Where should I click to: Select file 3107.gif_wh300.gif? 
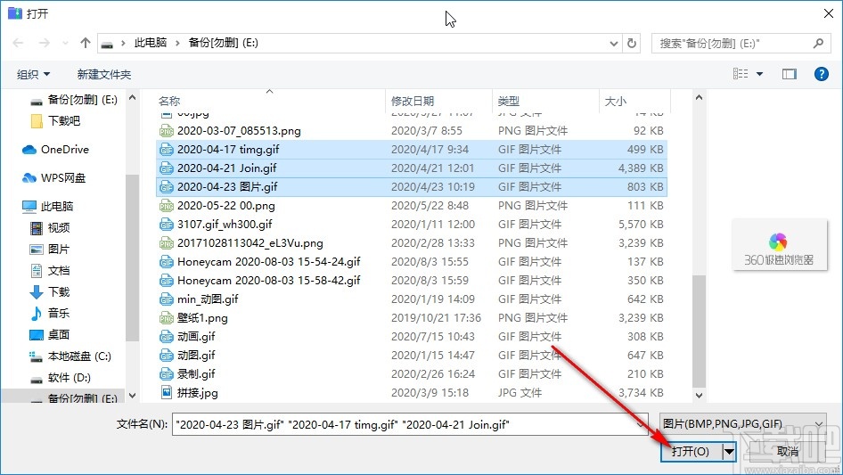(412, 225)
